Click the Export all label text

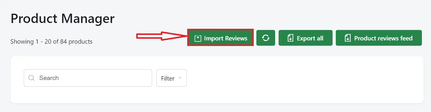(310, 38)
